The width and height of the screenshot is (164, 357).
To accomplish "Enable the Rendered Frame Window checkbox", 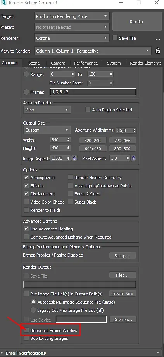I will pyautogui.click(x=26, y=330).
